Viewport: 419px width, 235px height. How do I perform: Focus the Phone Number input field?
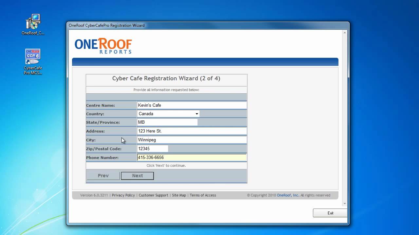coord(192,157)
